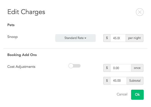Toggle the Cost Adjustments switch
This screenshot has width=151, height=107.
coord(74,66)
